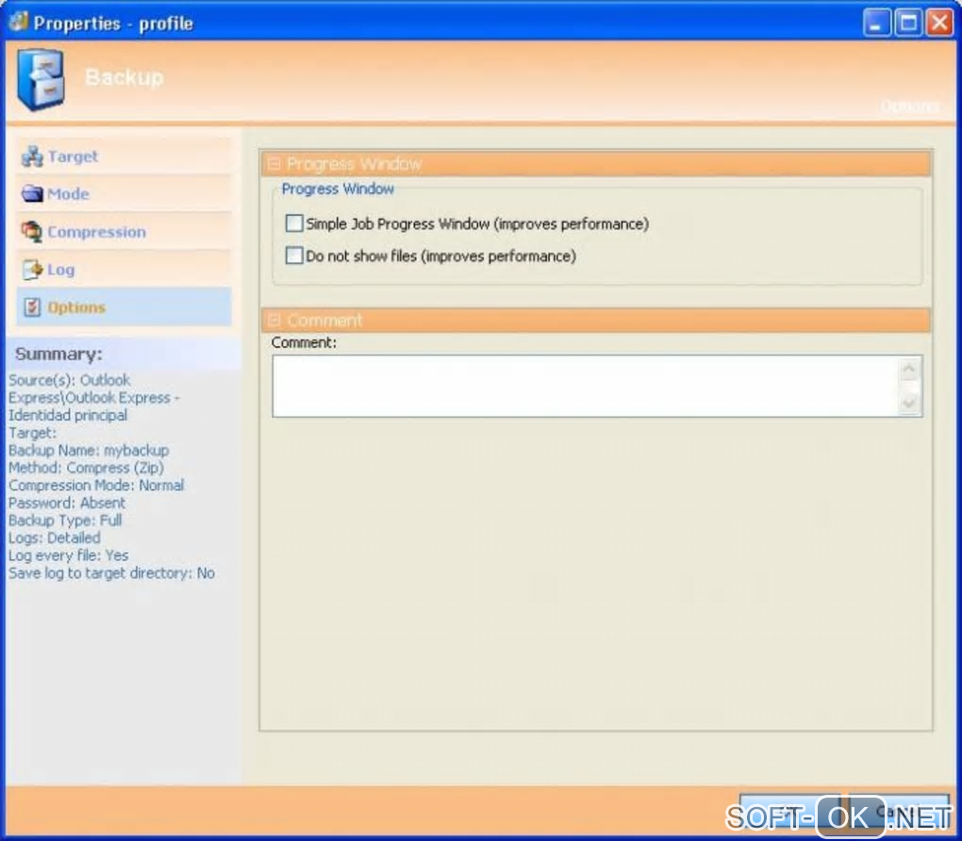Open the Target section
The image size is (962, 841).
click(124, 157)
